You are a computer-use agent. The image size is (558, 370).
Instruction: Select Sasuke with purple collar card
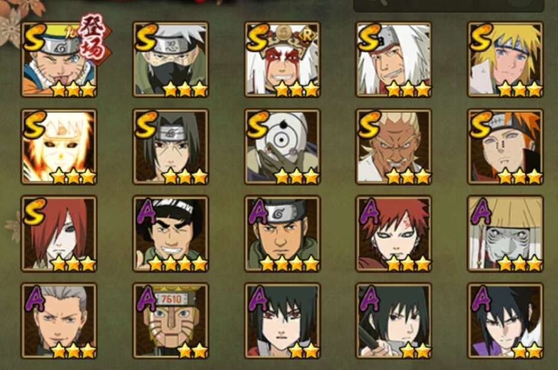506,321
